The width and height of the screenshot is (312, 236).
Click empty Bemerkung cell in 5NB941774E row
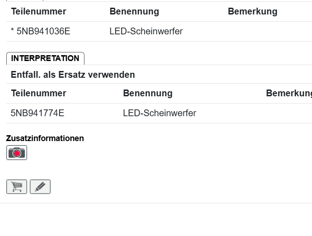pos(287,113)
